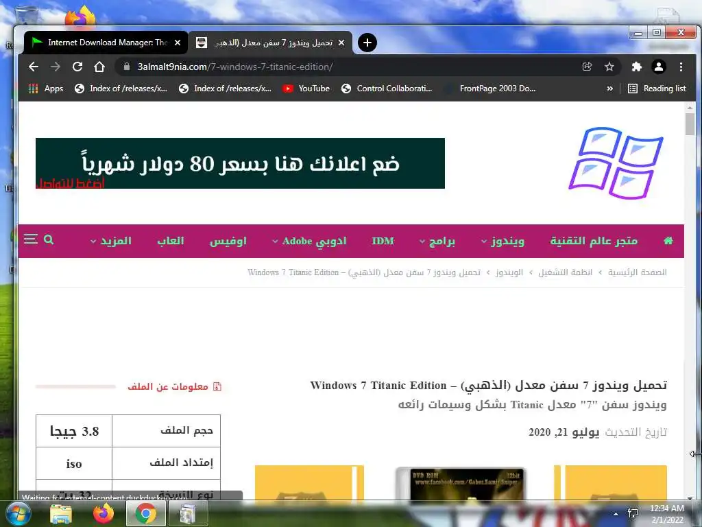Viewport: 702px width, 527px height.
Task: Click the 80 dollar advertisement banner
Action: point(240,163)
